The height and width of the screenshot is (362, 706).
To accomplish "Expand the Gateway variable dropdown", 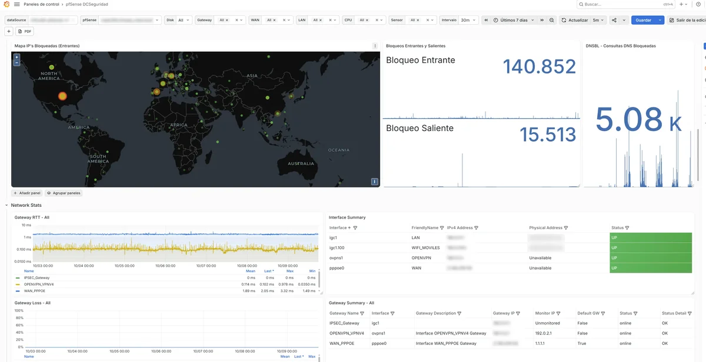I will 242,20.
